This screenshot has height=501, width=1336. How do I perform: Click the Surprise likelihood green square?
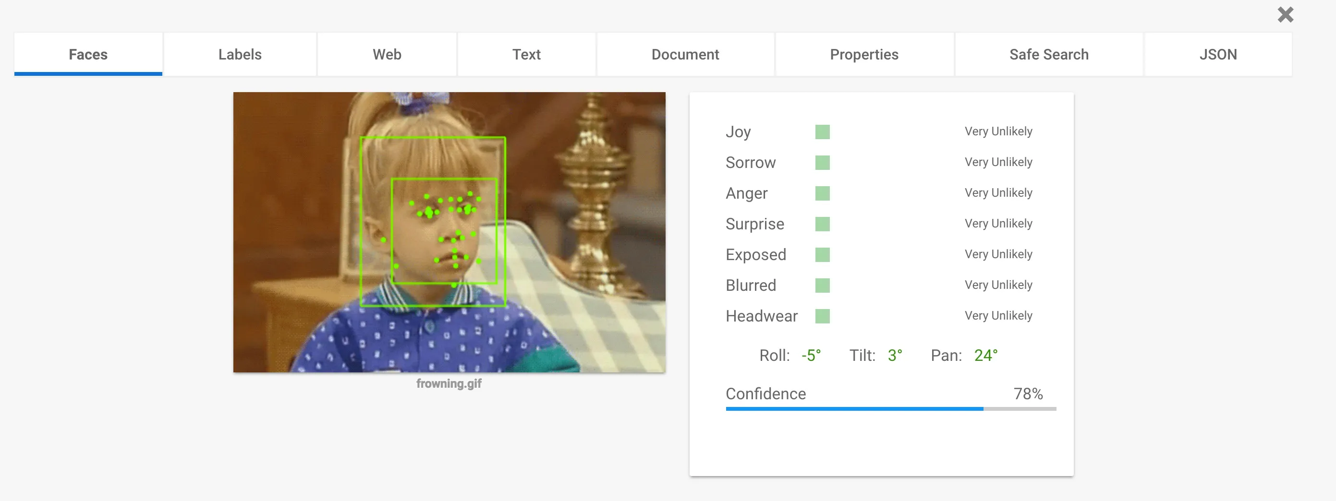822,224
